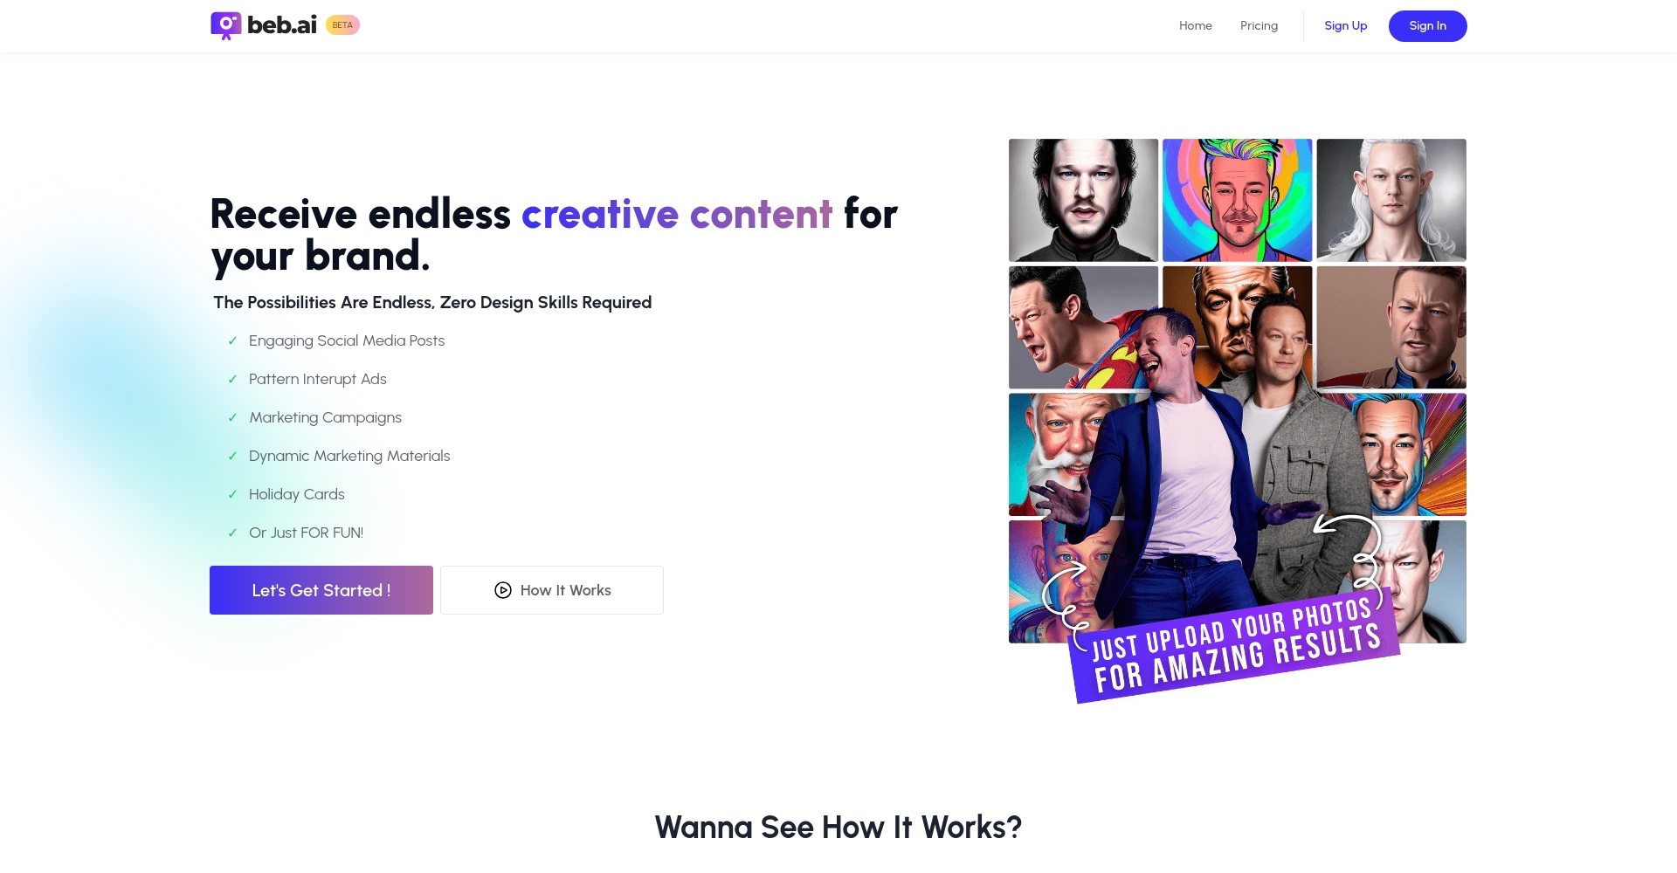Click the Just Upload Your Photos banner
Viewport: 1677px width, 873px height.
(x=1234, y=647)
